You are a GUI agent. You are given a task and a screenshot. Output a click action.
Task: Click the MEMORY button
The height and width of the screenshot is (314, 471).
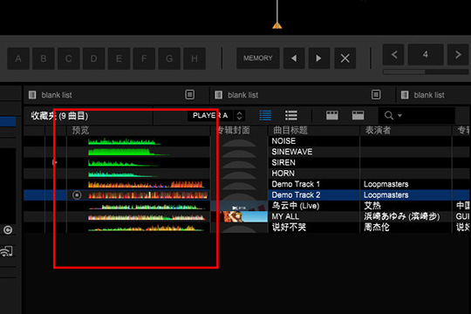(257, 58)
